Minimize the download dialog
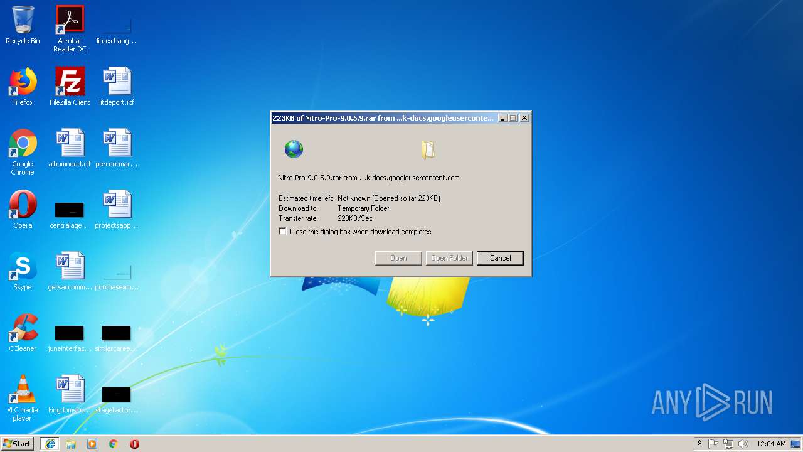Viewport: 803px width, 452px height. pos(503,118)
